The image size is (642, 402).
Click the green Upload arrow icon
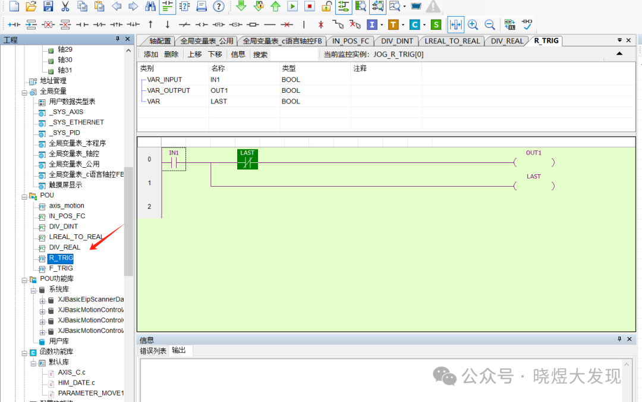(x=276, y=6)
